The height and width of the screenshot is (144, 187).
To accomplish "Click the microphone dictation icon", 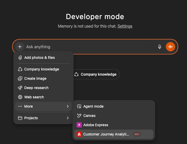I will (160, 47).
